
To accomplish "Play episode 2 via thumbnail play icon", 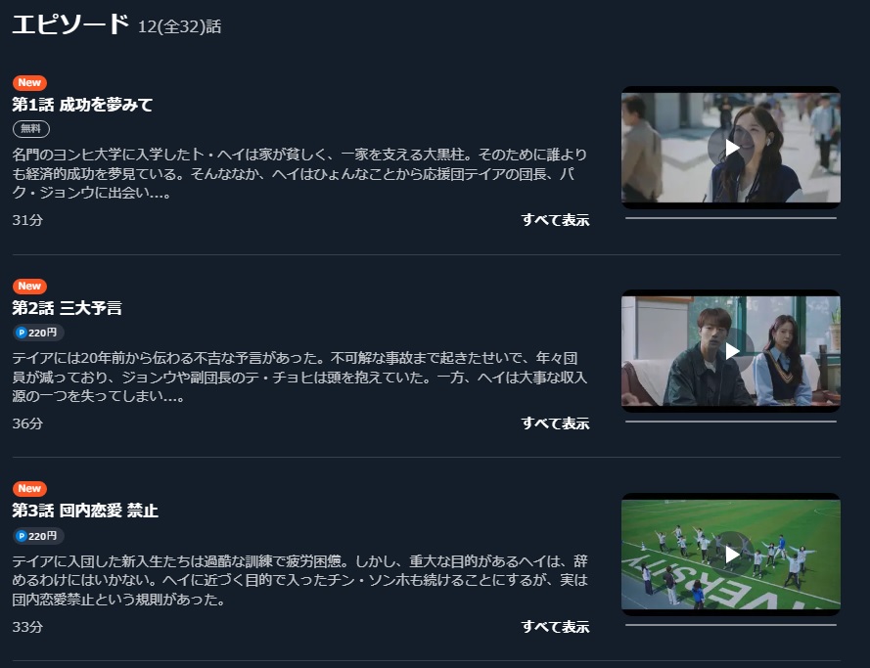I will 731,351.
